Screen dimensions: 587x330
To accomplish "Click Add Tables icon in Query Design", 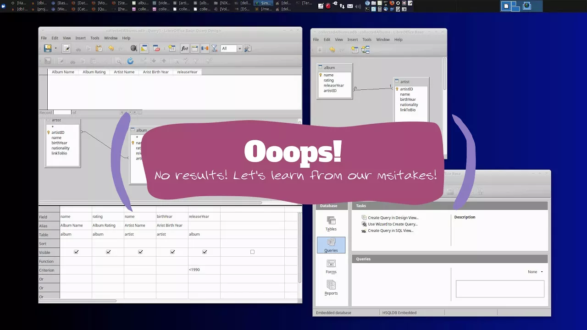I will pyautogui.click(x=172, y=48).
